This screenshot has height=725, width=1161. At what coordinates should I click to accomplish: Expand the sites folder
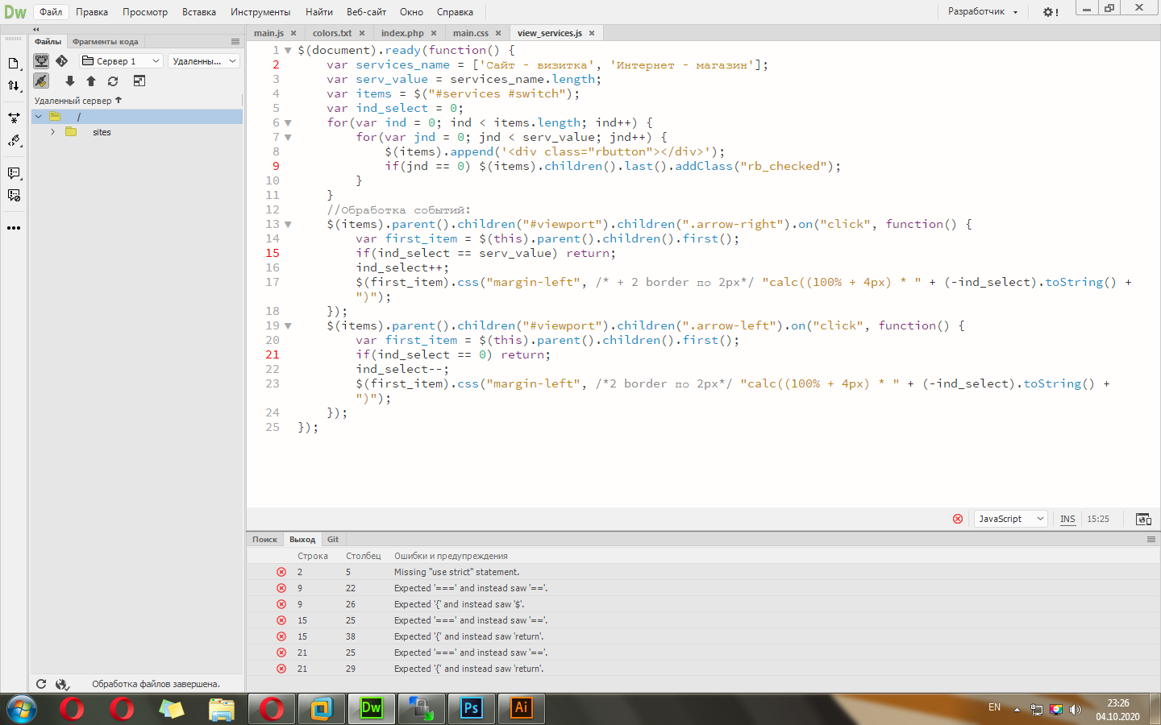[x=53, y=132]
